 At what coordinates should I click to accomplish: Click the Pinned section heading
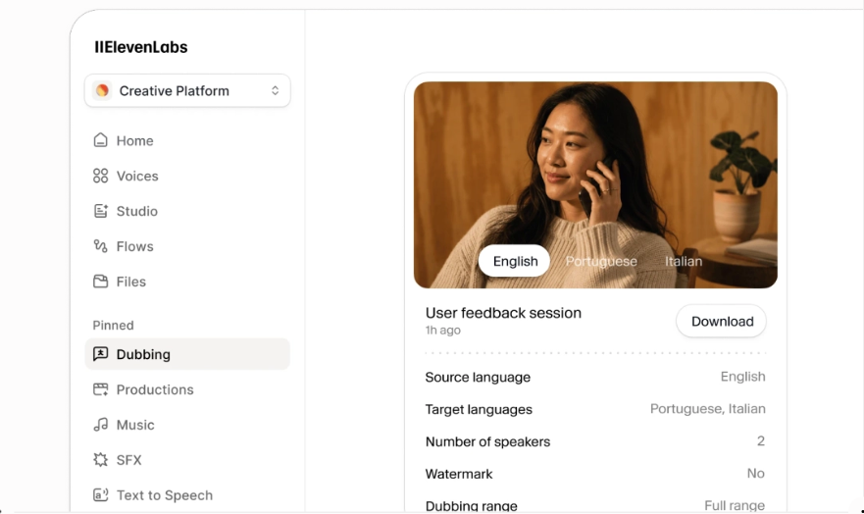[x=113, y=325]
